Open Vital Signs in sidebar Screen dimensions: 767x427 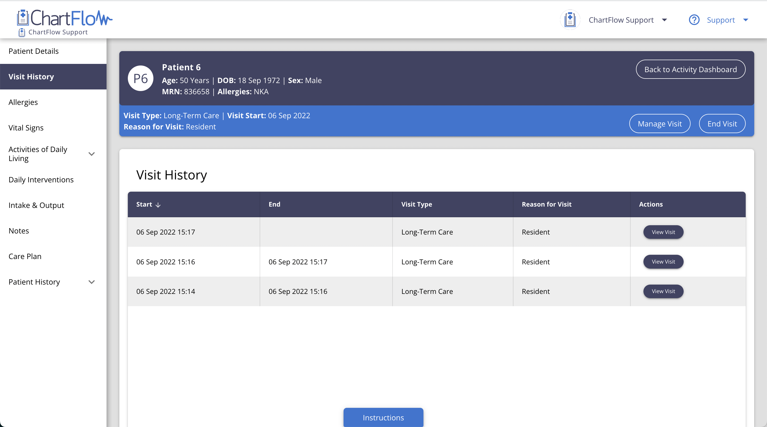coord(26,128)
